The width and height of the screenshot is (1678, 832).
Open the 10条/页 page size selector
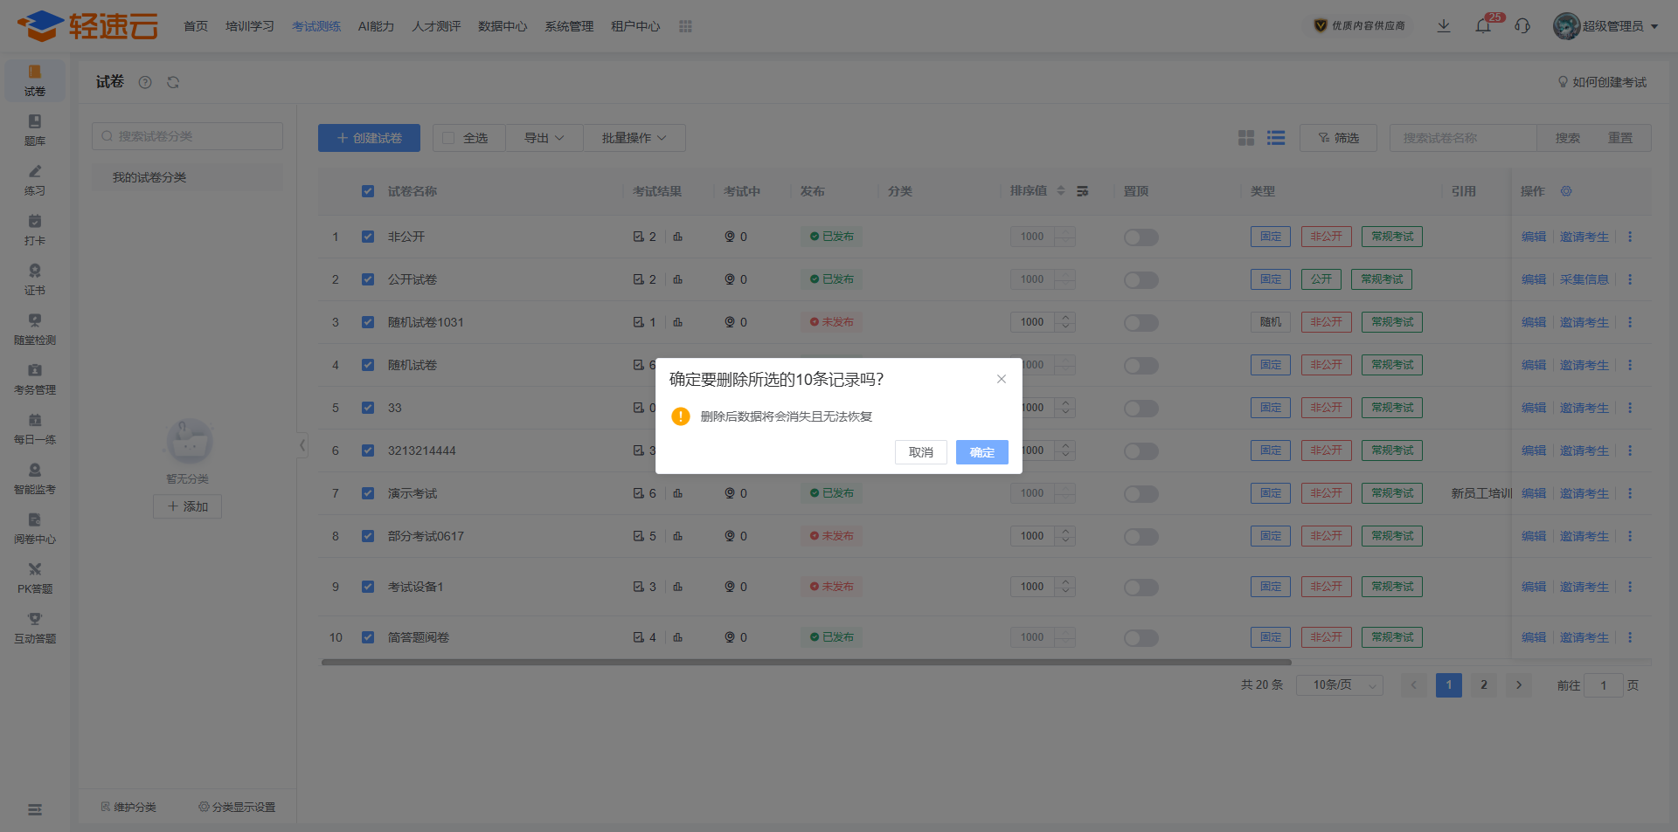[1339, 685]
